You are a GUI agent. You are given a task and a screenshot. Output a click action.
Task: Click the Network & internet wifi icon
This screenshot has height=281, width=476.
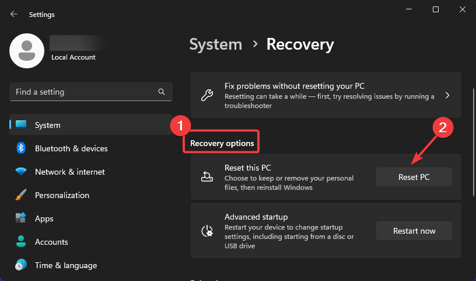click(x=21, y=172)
